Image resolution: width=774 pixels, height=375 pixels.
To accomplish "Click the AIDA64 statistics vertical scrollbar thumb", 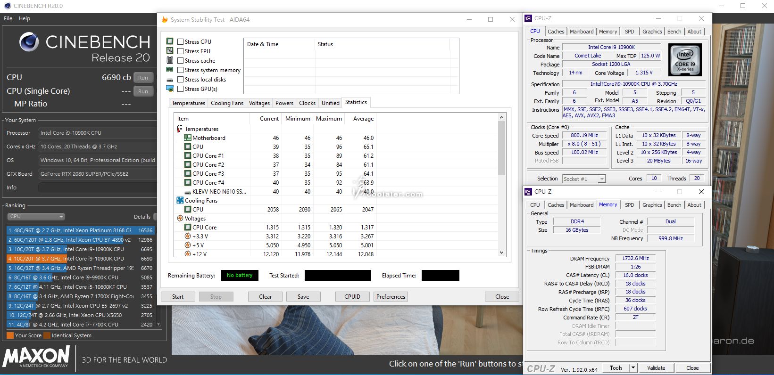I will click(501, 148).
